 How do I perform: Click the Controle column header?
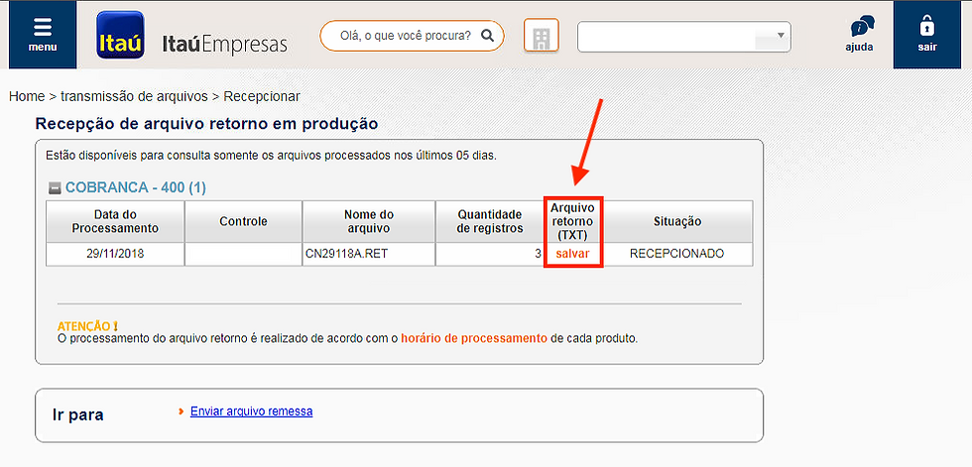[243, 222]
